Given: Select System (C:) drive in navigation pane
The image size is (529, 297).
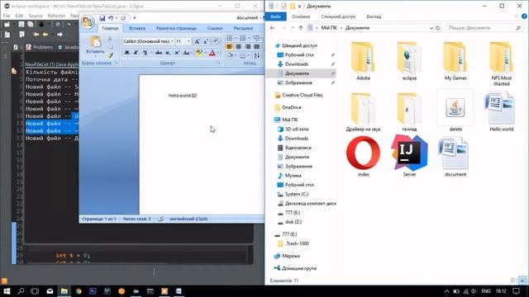Looking at the screenshot, I should point(293,194).
